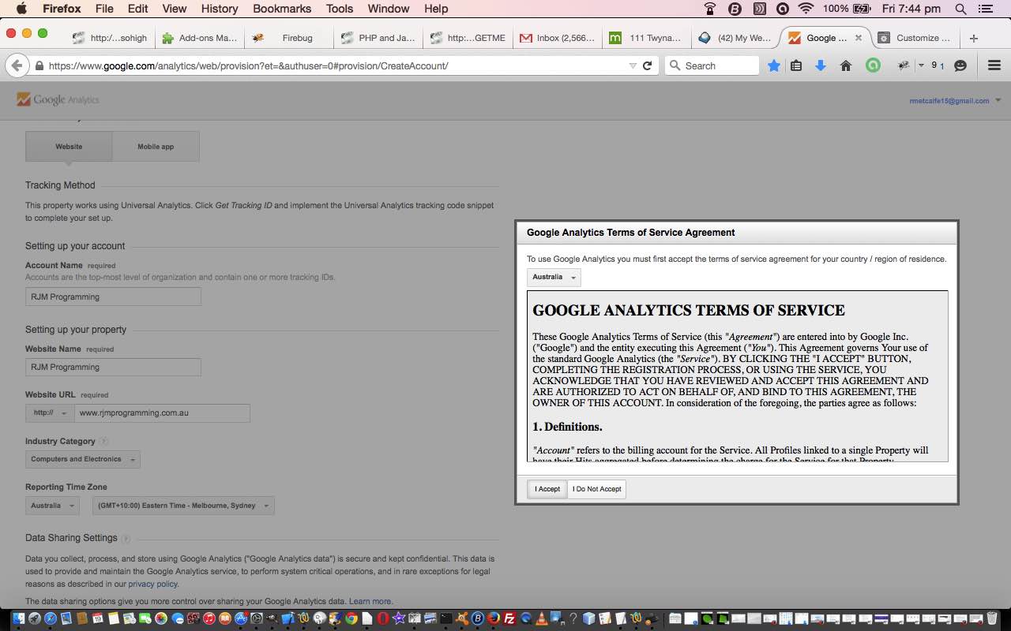Select the Mobile app tracking option
Screen dimensions: 1011x631
click(x=156, y=147)
